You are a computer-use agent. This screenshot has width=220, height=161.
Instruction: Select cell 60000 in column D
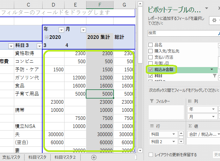[53, 143]
